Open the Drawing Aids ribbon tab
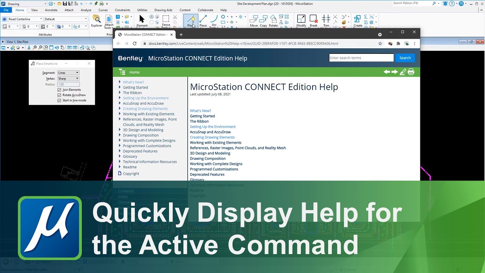Image resolution: width=485 pixels, height=273 pixels. coord(163,10)
